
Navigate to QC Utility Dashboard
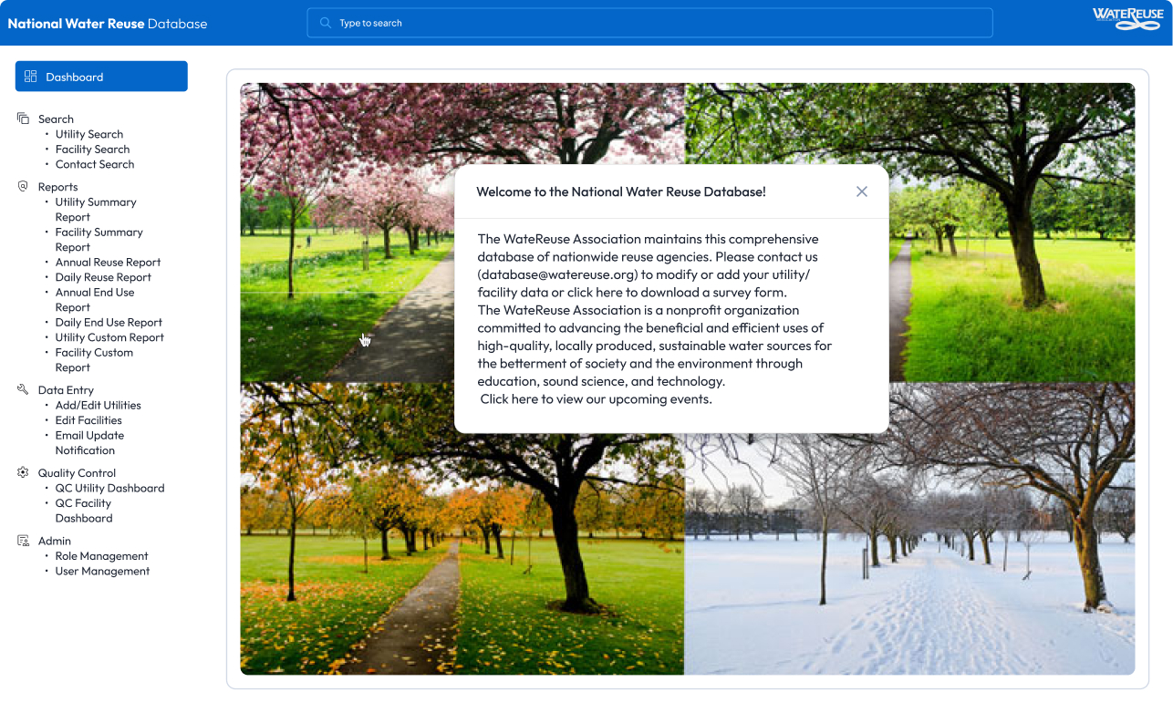click(x=109, y=488)
